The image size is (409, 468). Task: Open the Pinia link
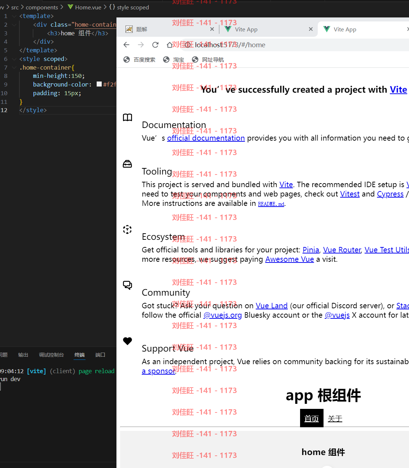[311, 250]
